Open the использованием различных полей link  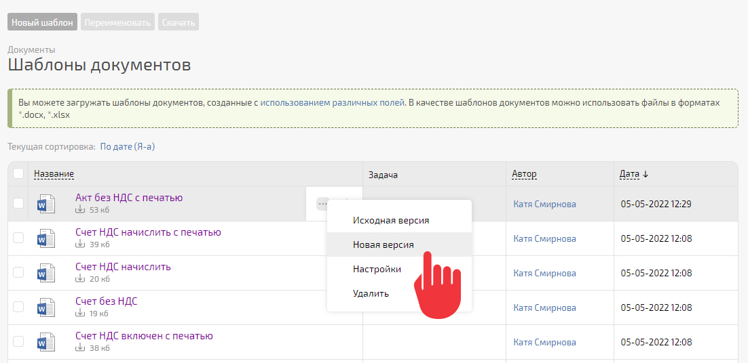(x=333, y=103)
